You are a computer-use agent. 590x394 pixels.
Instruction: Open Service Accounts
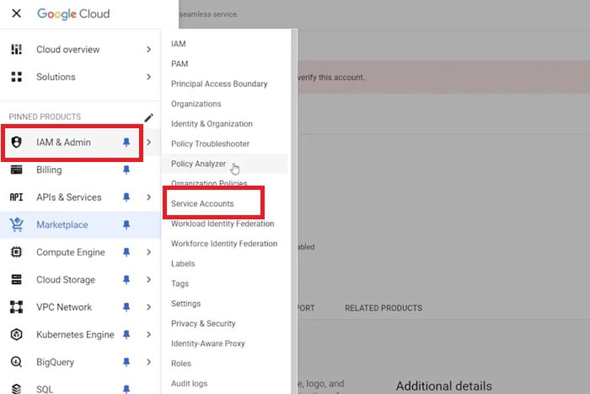click(202, 204)
